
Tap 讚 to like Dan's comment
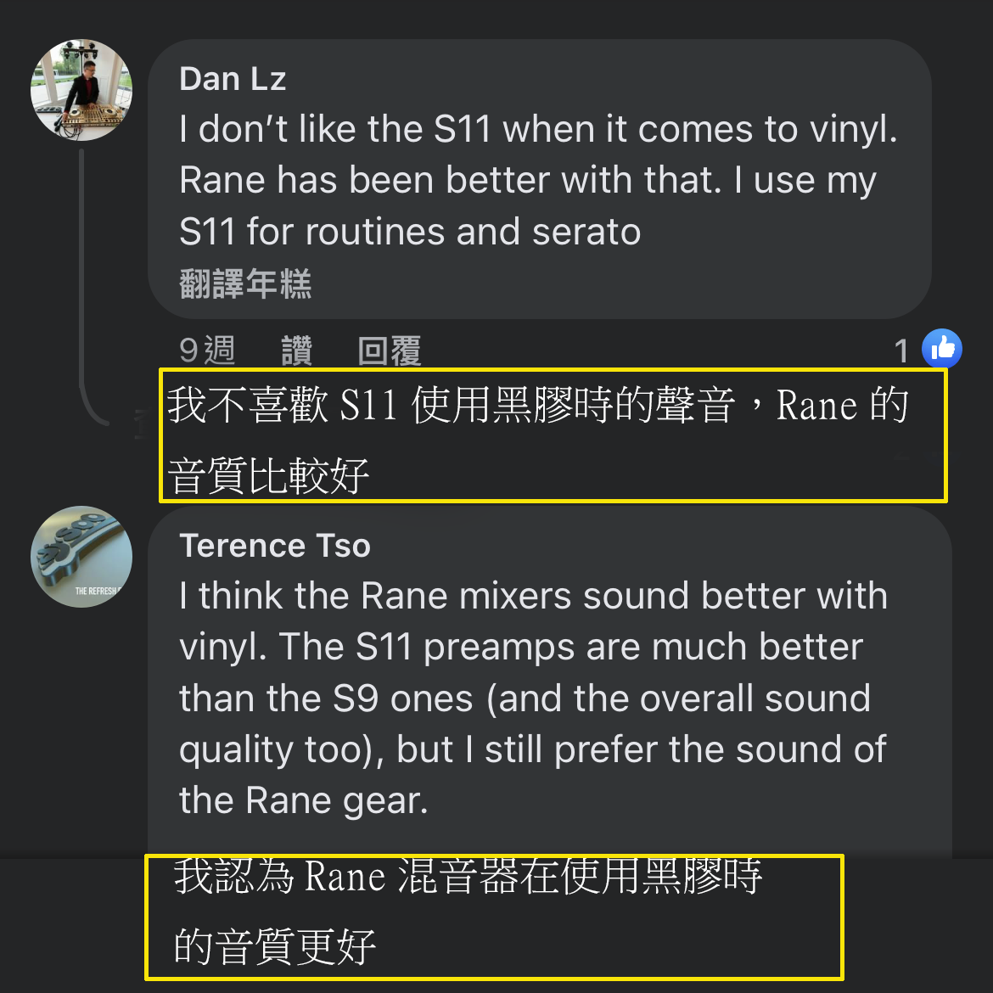[297, 351]
